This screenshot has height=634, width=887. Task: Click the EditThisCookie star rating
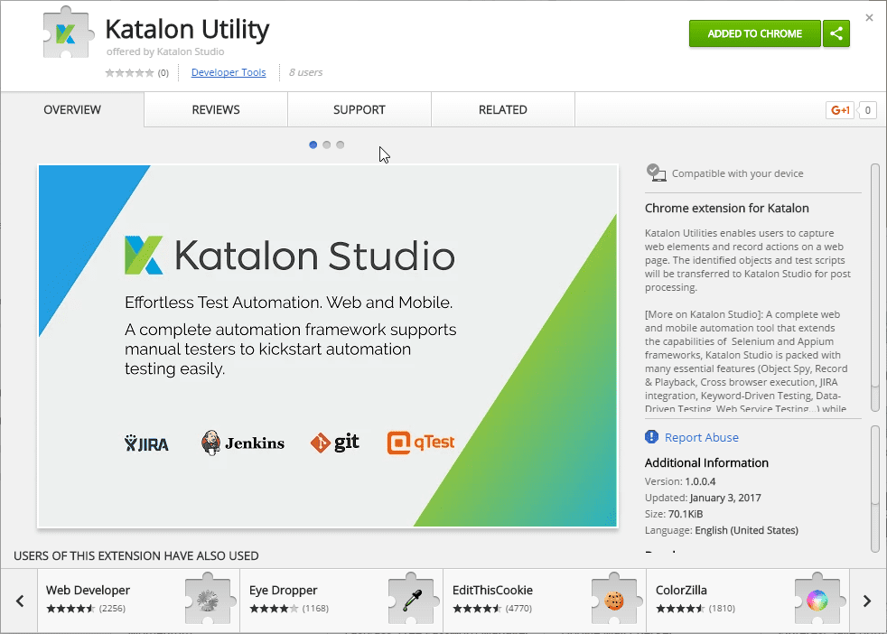tap(477, 609)
